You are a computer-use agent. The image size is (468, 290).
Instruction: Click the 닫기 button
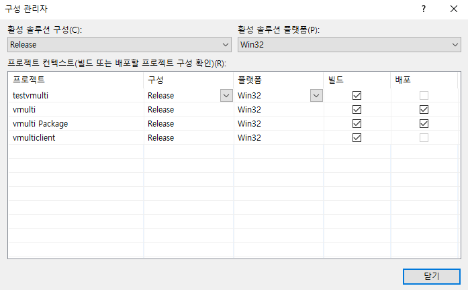click(x=431, y=276)
